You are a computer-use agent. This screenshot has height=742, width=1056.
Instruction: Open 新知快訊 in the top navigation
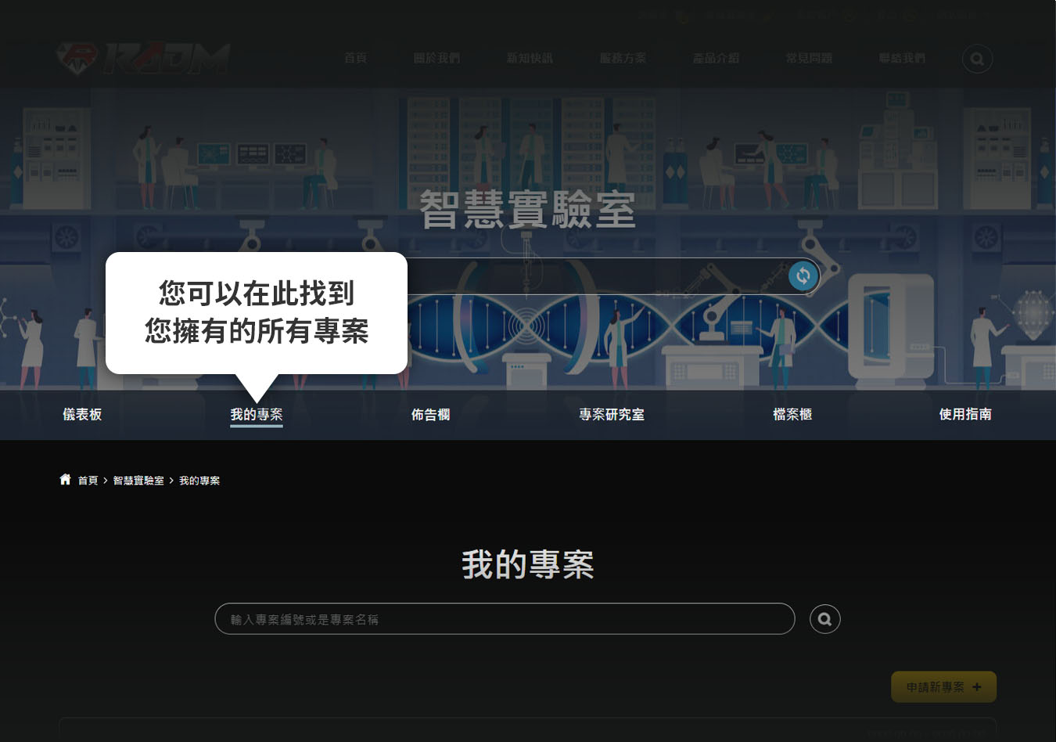pos(530,58)
